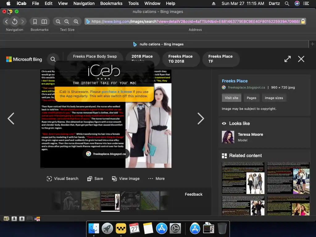Open the Teresa Moore Looks like result
This screenshot has width=316, height=237.
pos(243,137)
